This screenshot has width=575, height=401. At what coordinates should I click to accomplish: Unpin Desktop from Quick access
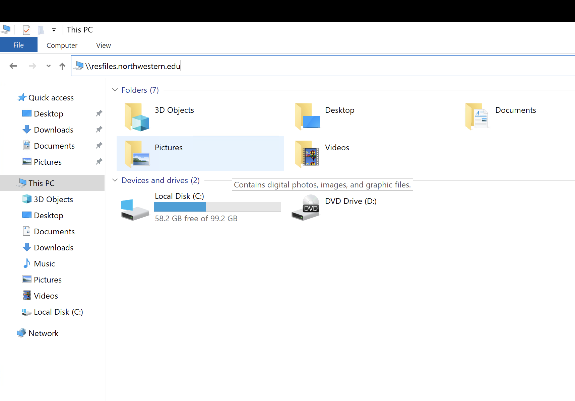99,113
